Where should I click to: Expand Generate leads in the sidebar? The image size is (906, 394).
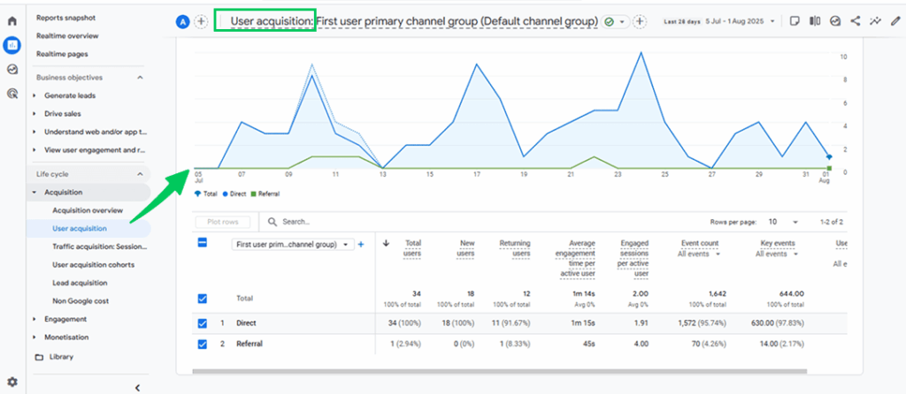pyautogui.click(x=35, y=95)
